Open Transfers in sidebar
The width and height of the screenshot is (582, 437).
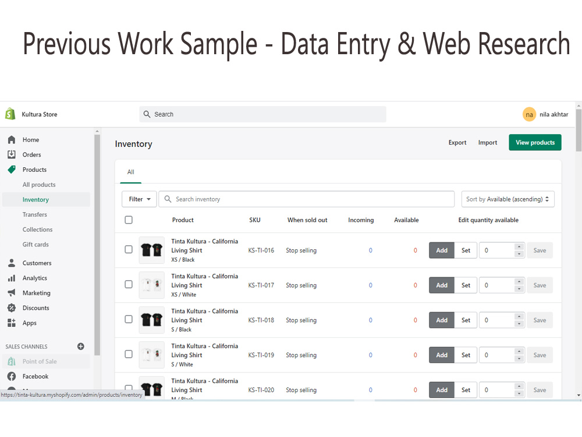click(34, 214)
